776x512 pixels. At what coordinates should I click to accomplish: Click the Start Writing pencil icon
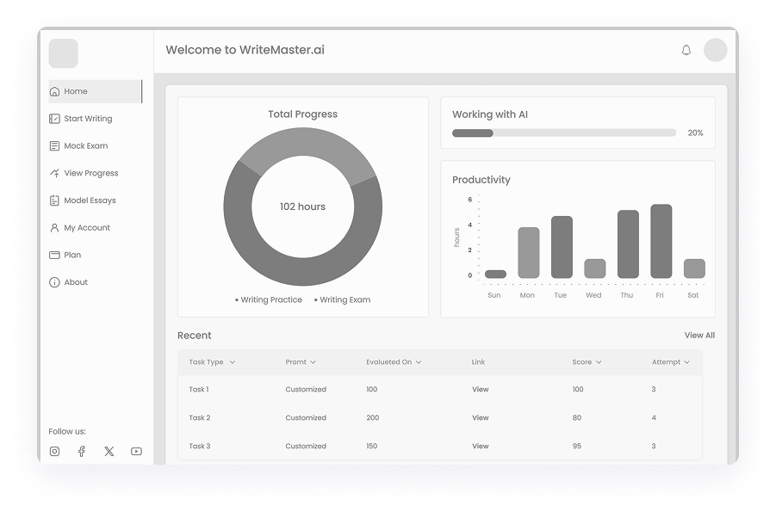pos(54,119)
